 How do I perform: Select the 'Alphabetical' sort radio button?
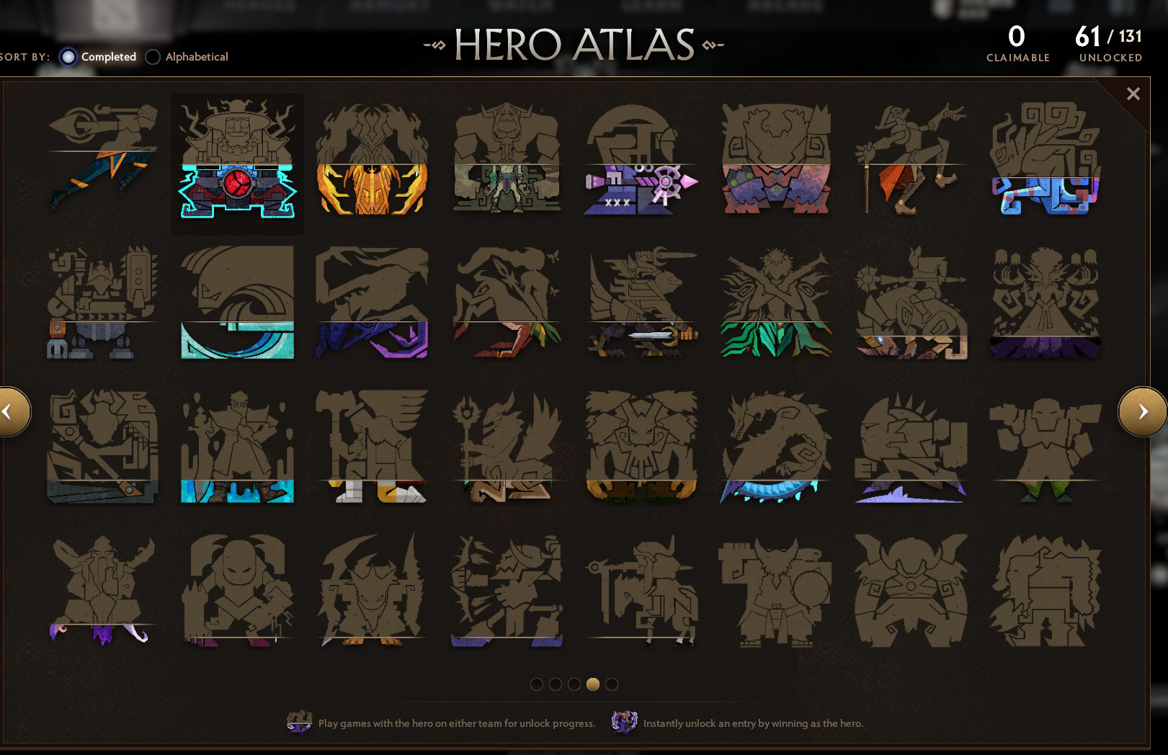[x=153, y=57]
